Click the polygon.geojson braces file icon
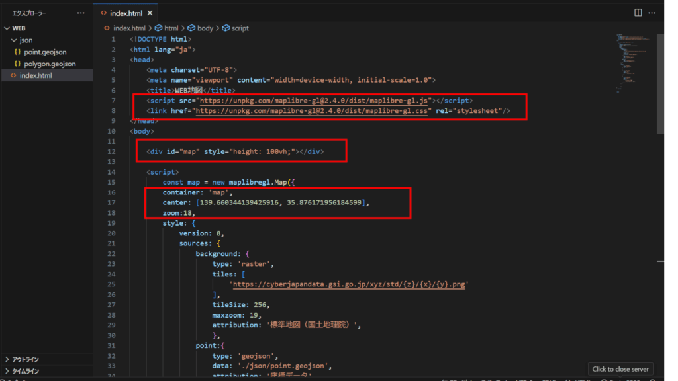678x381 pixels. 17,64
